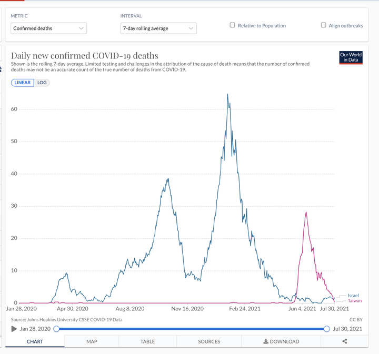Click the Johns Hopkins source text
Screen dimensions: 379x354
(66, 319)
